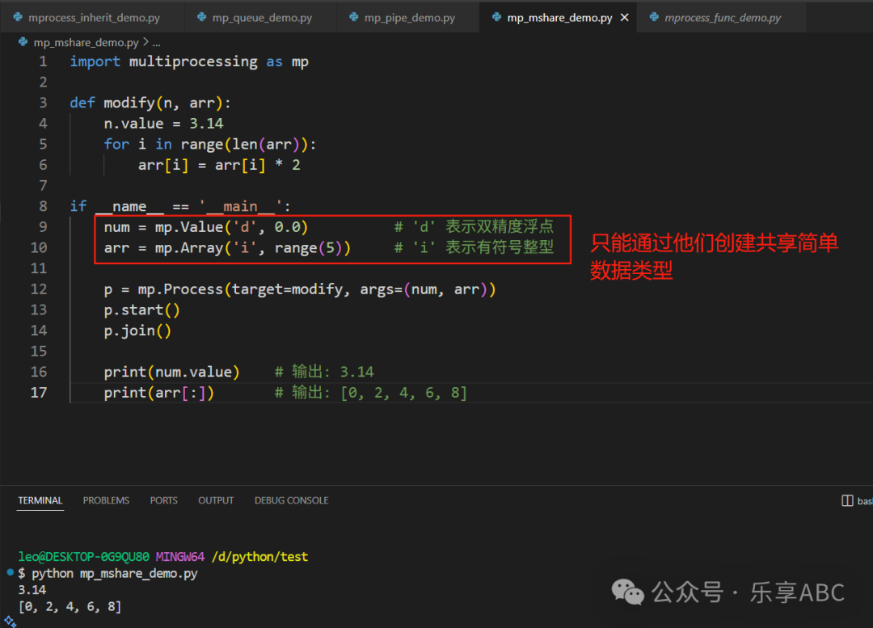Click comment '# 输出: [0, 2, 4, 6, 8]'
The width and height of the screenshot is (873, 628).
371,393
